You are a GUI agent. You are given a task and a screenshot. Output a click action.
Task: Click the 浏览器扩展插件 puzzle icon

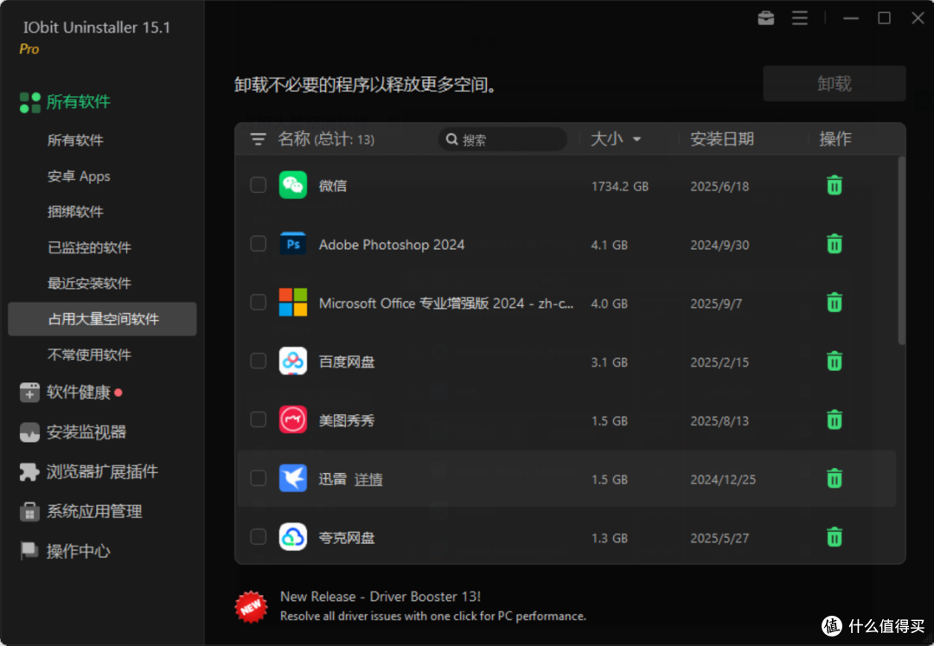pyautogui.click(x=29, y=471)
